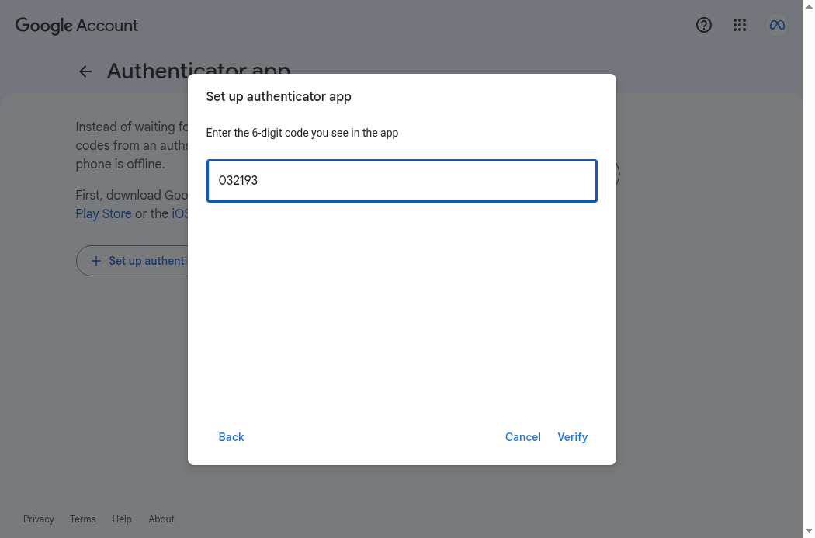Open the Google apps grid
Image resolution: width=815 pixels, height=538 pixels.
coord(740,25)
